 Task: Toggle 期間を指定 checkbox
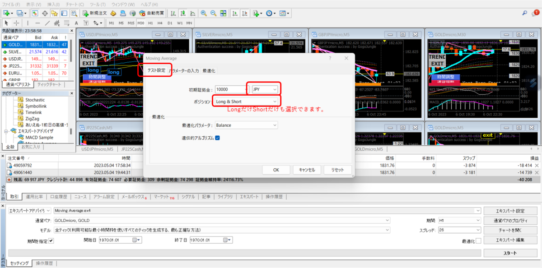click(x=51, y=241)
